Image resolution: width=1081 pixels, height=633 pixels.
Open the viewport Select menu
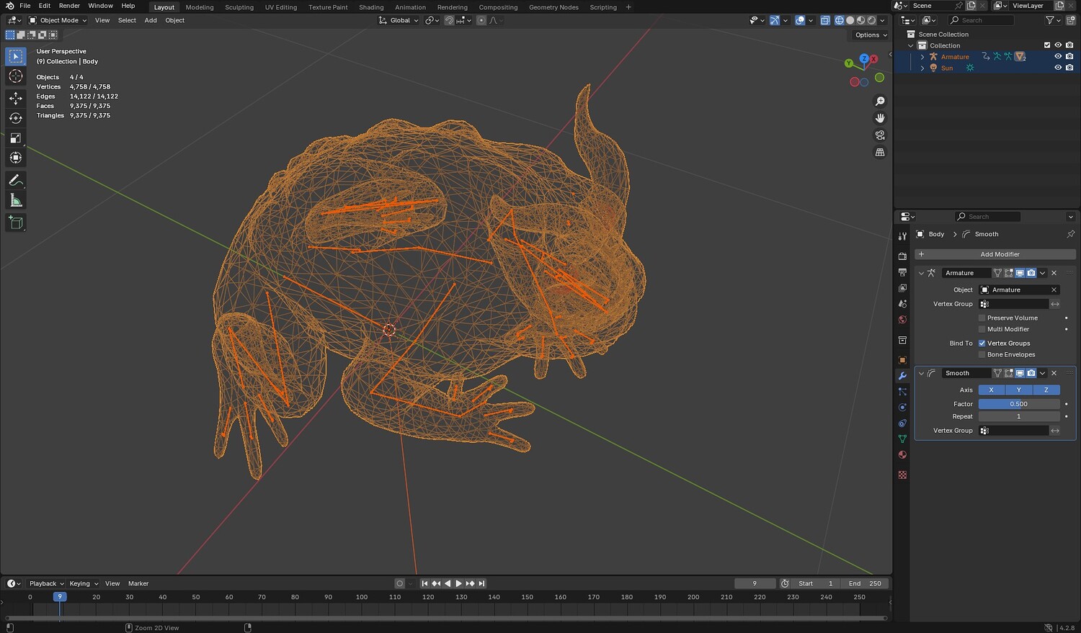tap(127, 20)
